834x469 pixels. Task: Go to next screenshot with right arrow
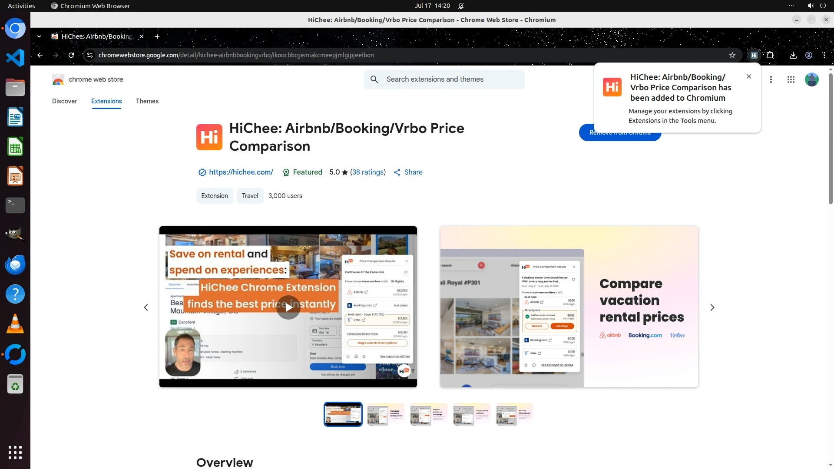[712, 307]
